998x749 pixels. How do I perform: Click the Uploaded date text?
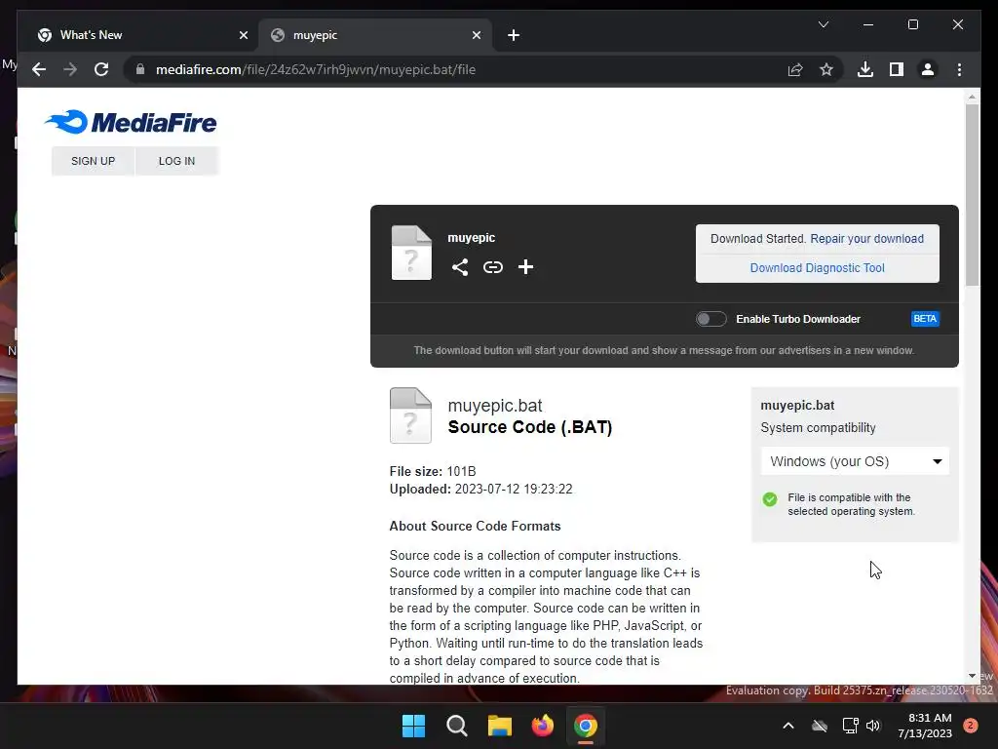tap(480, 490)
